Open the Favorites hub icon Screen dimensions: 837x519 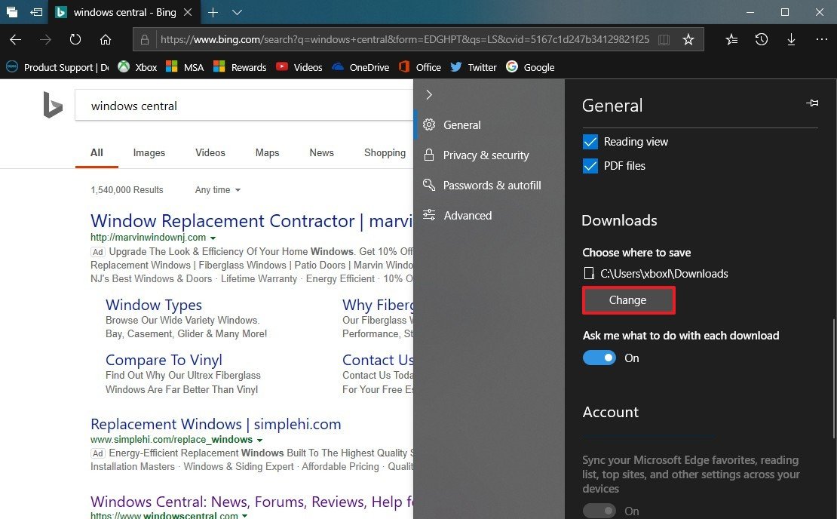732,39
